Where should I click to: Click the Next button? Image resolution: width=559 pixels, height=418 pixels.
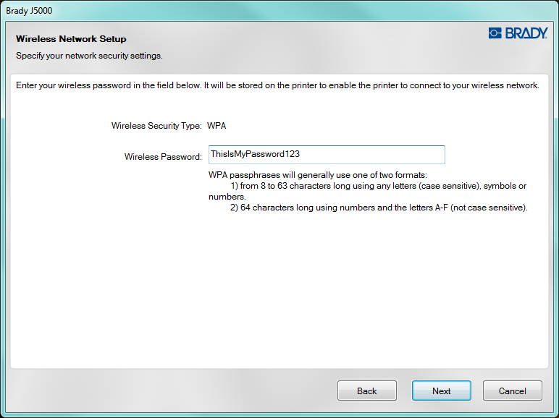coord(441,391)
